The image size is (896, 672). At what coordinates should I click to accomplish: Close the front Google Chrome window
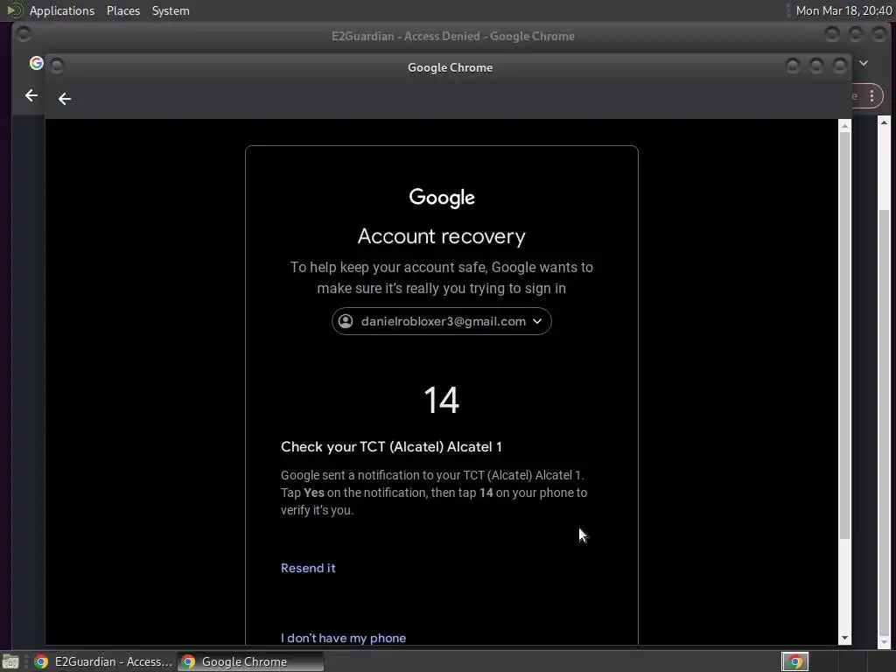pos(839,66)
